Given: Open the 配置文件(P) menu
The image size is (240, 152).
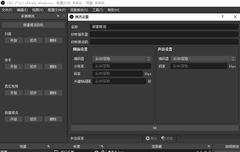Looking at the screenshot, I should coord(57,10).
